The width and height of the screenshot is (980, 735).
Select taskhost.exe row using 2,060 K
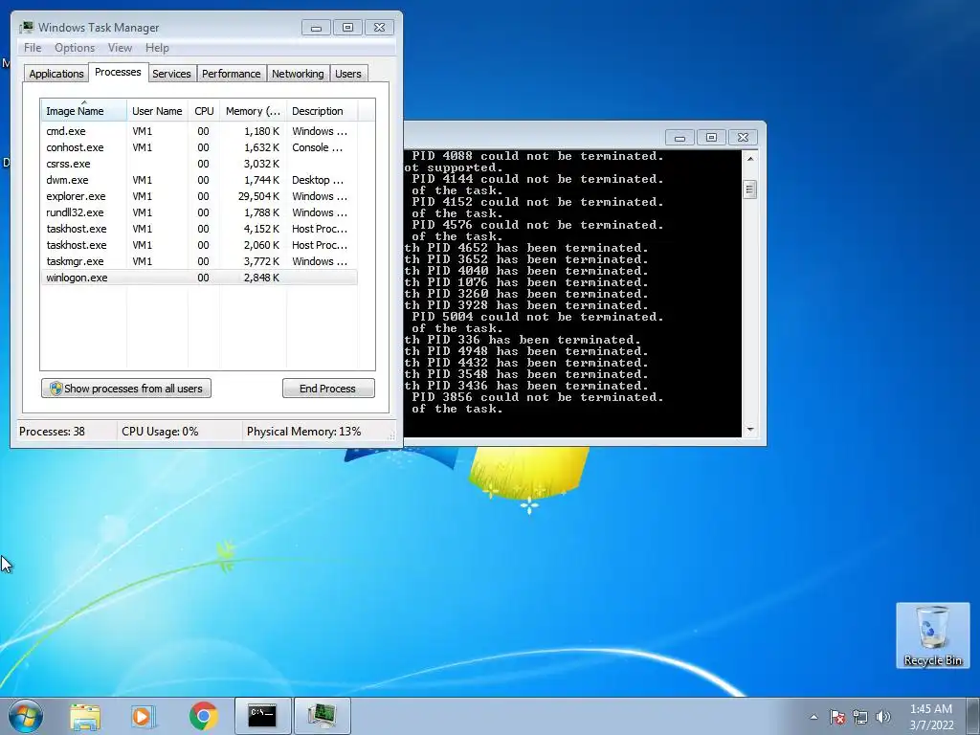point(199,245)
